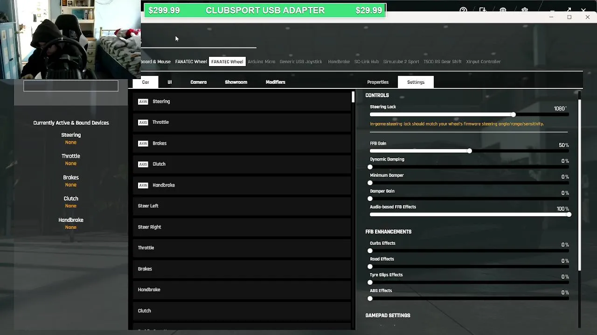This screenshot has width=597, height=335.
Task: Click the None value under left-panel Brakes
Action: pyautogui.click(x=71, y=185)
